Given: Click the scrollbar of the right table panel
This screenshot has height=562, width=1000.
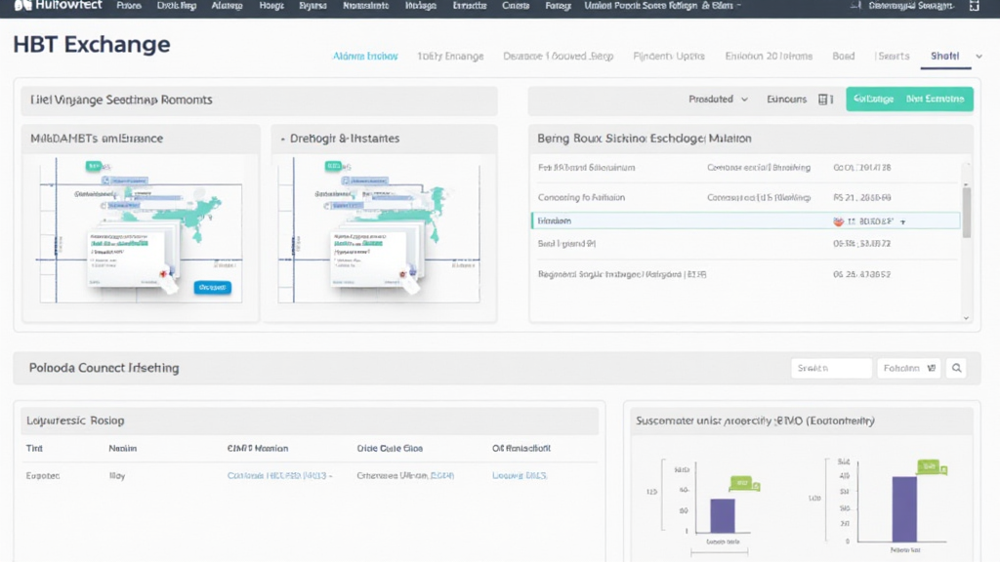Looking at the screenshot, I should (967, 212).
